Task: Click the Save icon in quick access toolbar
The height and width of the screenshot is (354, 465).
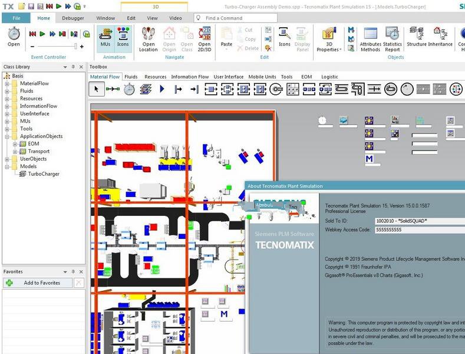Action: 31,6
